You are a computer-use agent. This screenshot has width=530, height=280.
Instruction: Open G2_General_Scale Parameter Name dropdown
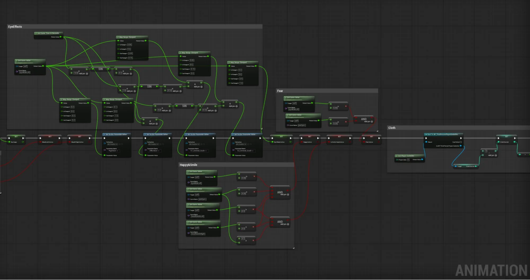pos(245,151)
